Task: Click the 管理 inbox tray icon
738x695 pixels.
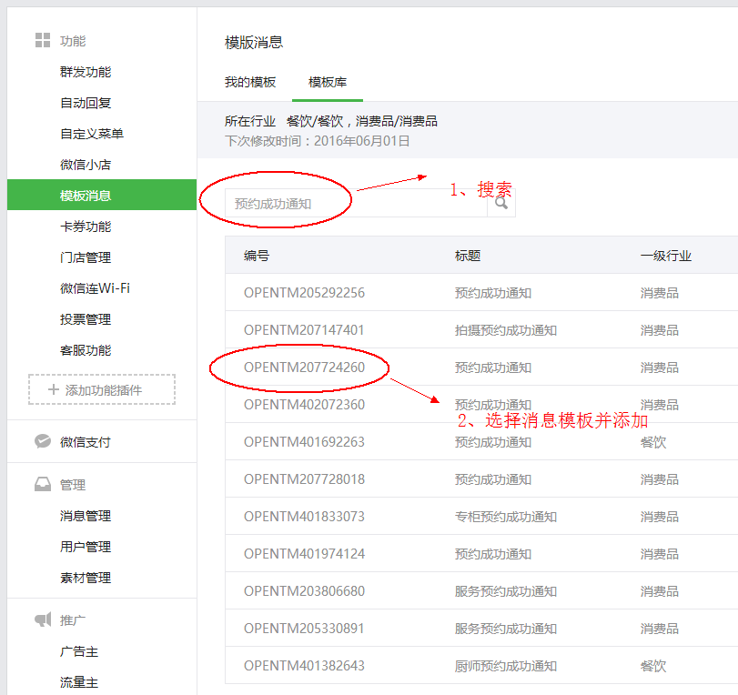Action: click(42, 485)
